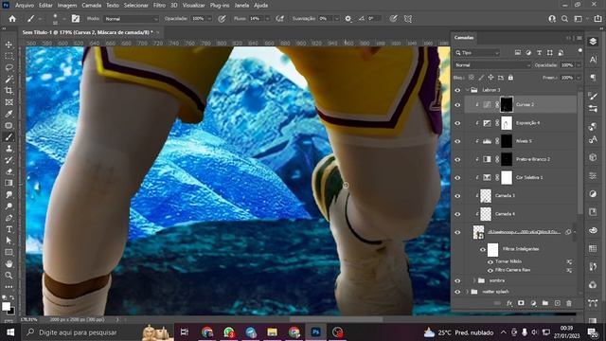Click the Home icon in options bar
Image resolution: width=606 pixels, height=341 pixels.
12,19
